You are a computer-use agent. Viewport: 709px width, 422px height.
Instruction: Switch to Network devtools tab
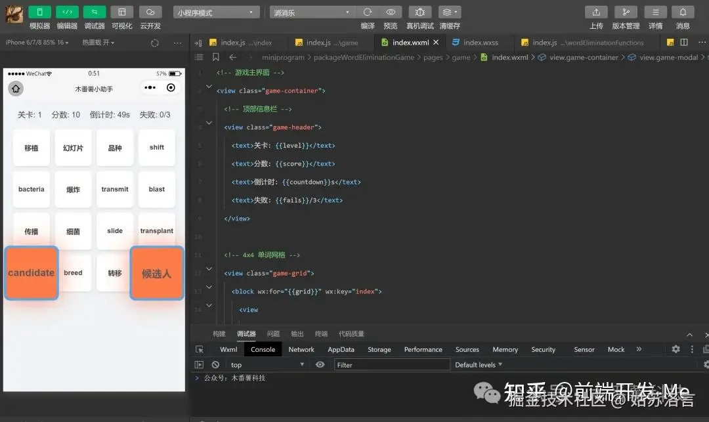[x=301, y=349]
